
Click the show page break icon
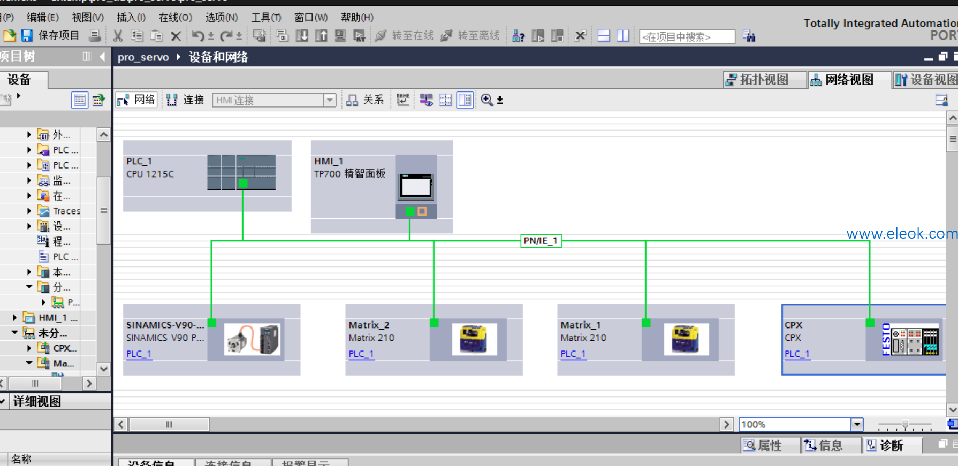[445, 100]
